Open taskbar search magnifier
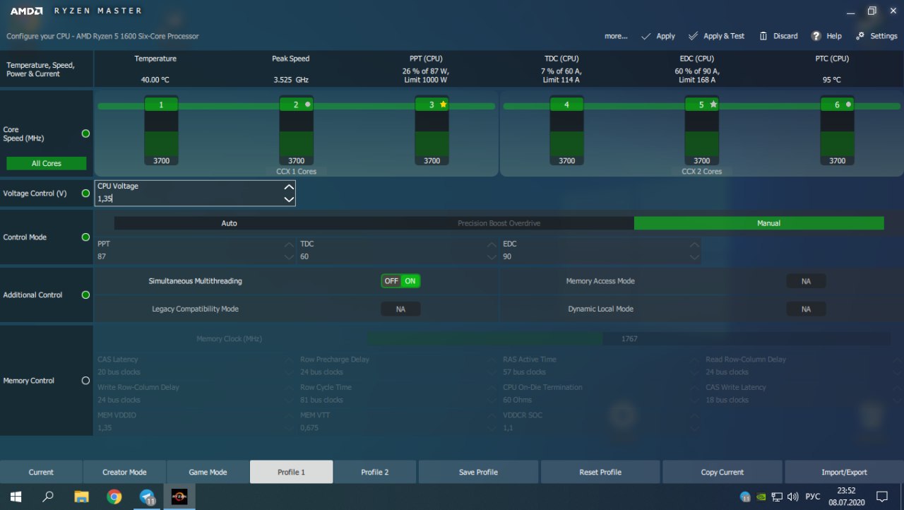The height and width of the screenshot is (510, 904). [x=48, y=497]
